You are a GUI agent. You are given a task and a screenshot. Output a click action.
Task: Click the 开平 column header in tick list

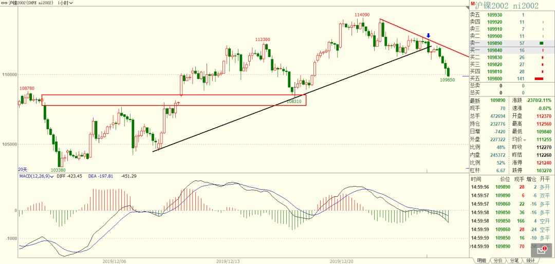pos(545,179)
